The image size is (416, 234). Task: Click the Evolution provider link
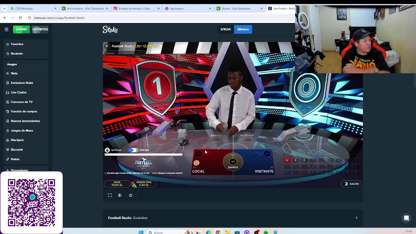coord(140,218)
